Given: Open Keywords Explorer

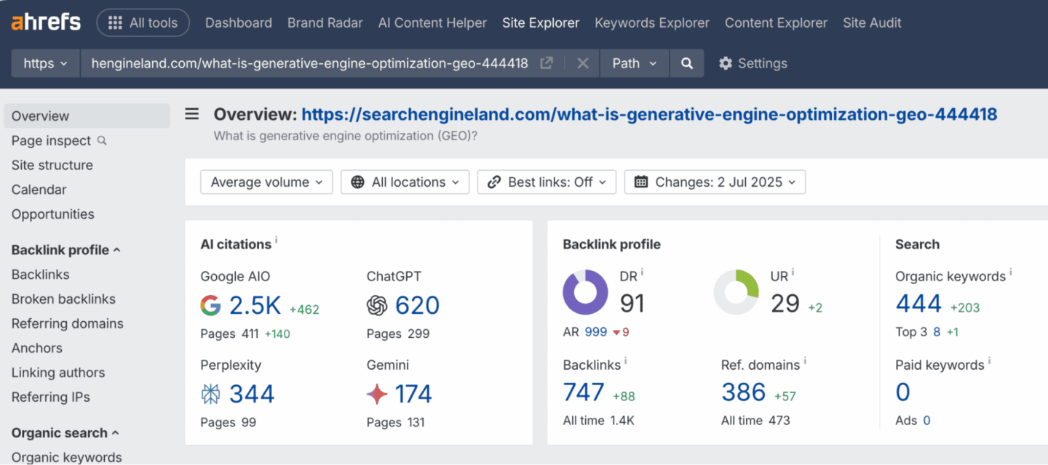Looking at the screenshot, I should pyautogui.click(x=652, y=23).
